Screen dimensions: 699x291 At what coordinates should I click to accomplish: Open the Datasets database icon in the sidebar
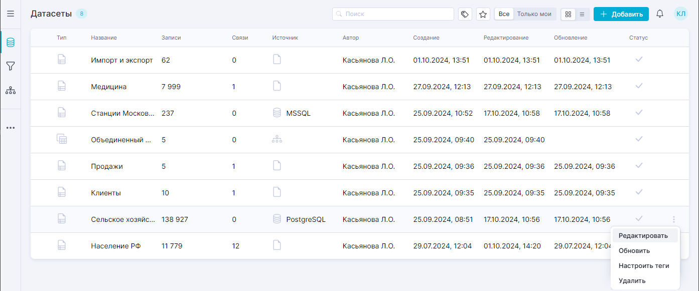[10, 43]
